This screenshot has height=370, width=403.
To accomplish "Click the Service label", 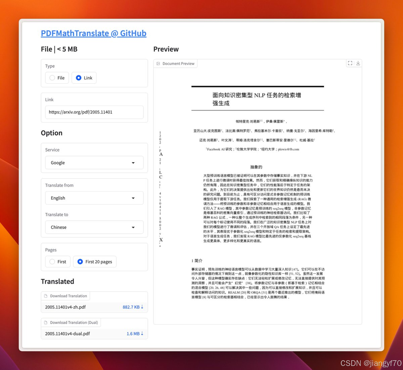I will [52, 150].
